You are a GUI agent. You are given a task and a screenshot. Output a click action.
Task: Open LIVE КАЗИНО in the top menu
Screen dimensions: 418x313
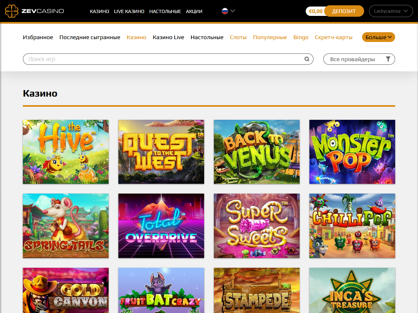(x=129, y=11)
